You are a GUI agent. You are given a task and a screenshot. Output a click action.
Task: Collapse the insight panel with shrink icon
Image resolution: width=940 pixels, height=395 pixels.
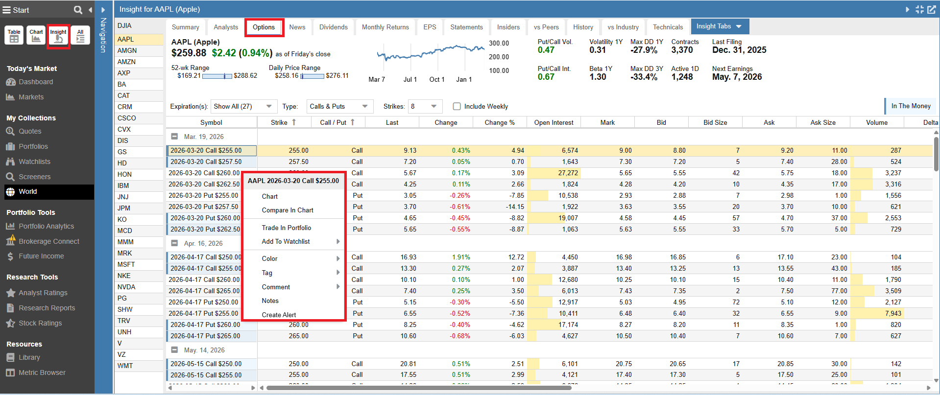coord(919,9)
